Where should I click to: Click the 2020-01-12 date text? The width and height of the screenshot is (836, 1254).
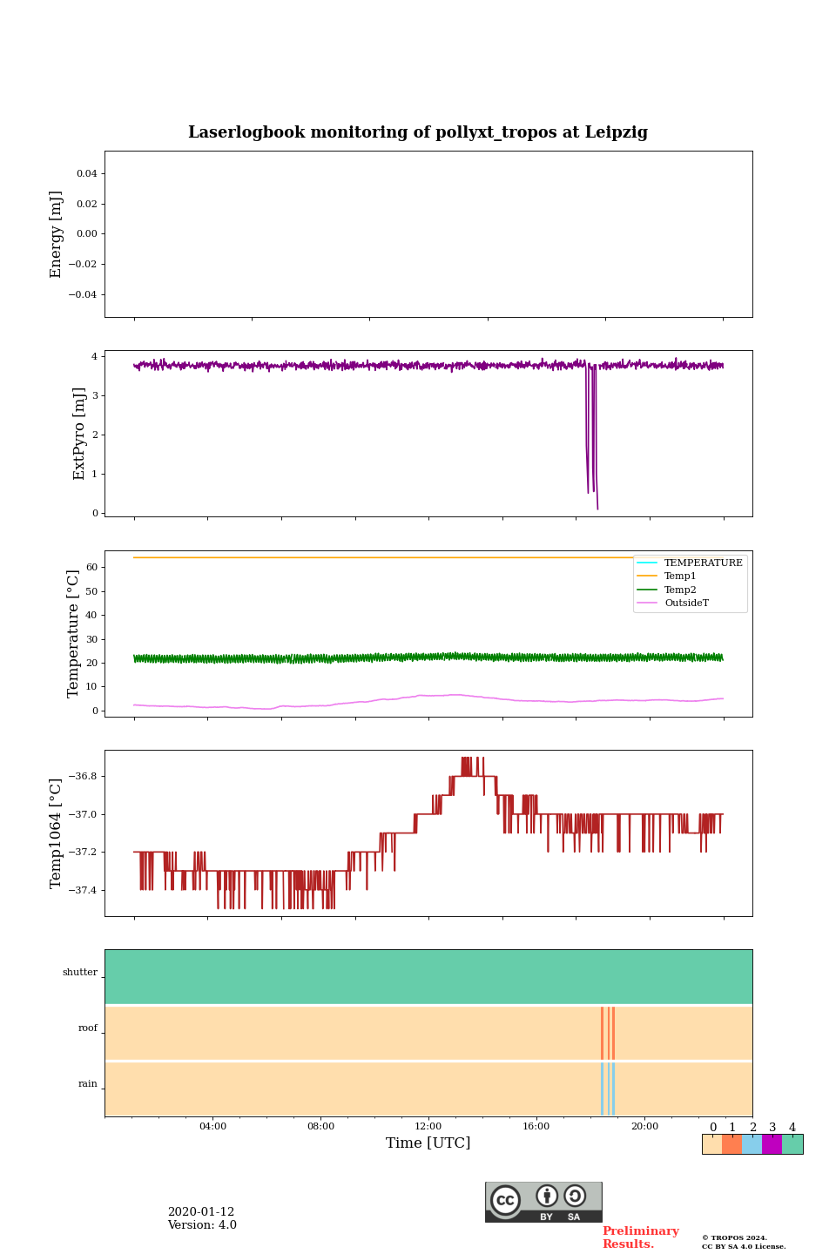(201, 1212)
